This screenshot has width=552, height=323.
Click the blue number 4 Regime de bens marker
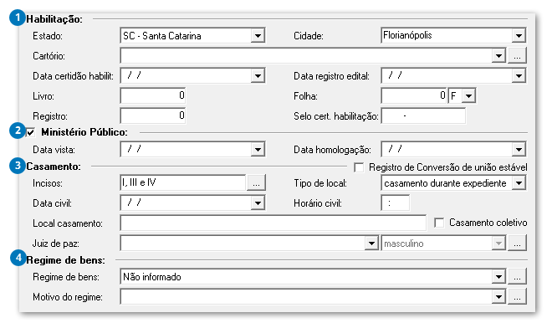coord(18,258)
